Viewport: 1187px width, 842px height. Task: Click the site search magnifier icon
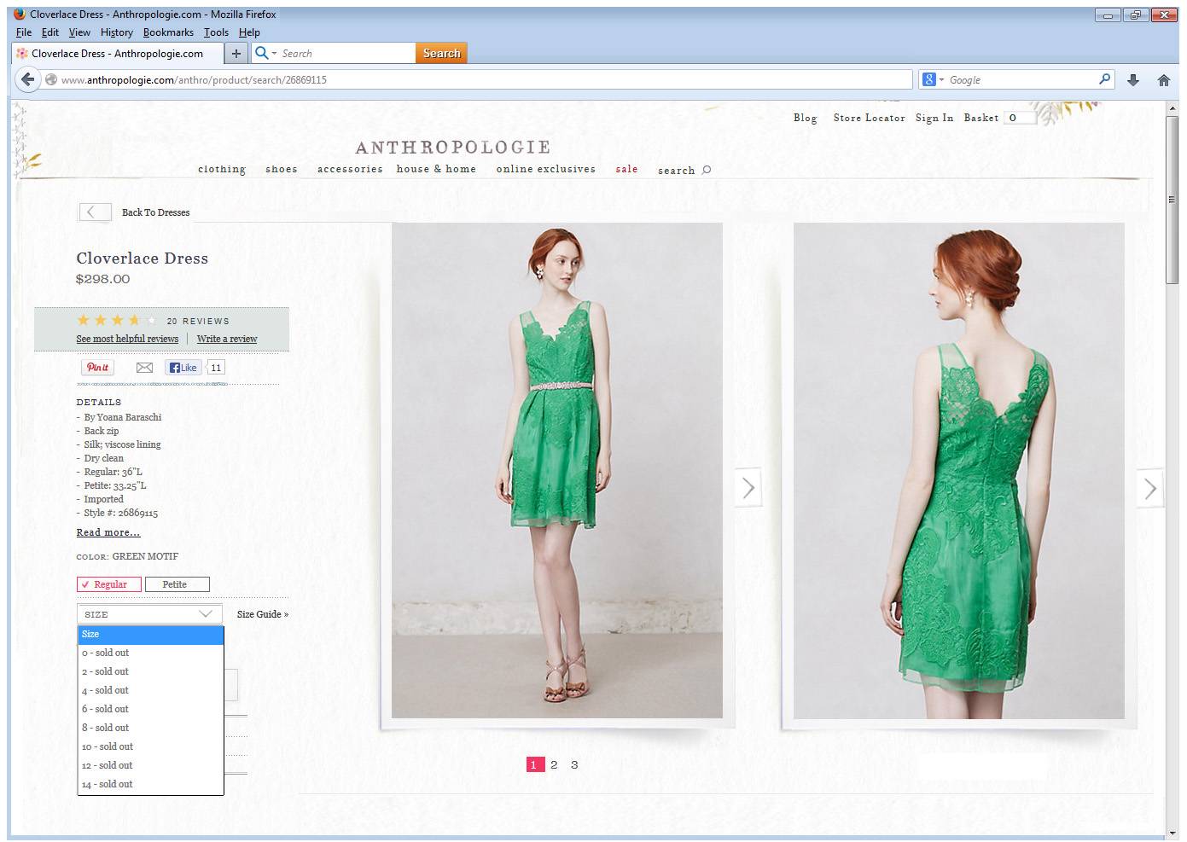[707, 170]
